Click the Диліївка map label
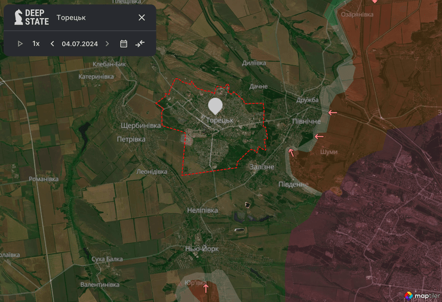442x302 pixels. [254, 63]
